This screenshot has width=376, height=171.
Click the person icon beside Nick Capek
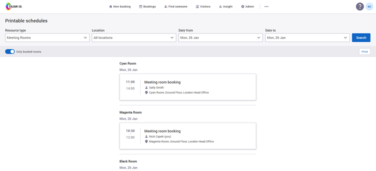pos(146,137)
